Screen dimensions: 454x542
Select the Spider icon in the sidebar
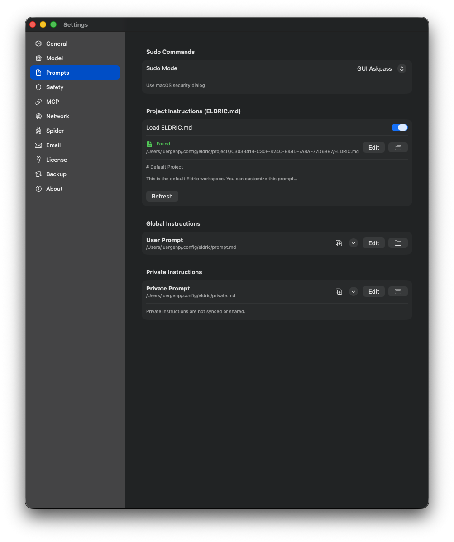(x=39, y=131)
